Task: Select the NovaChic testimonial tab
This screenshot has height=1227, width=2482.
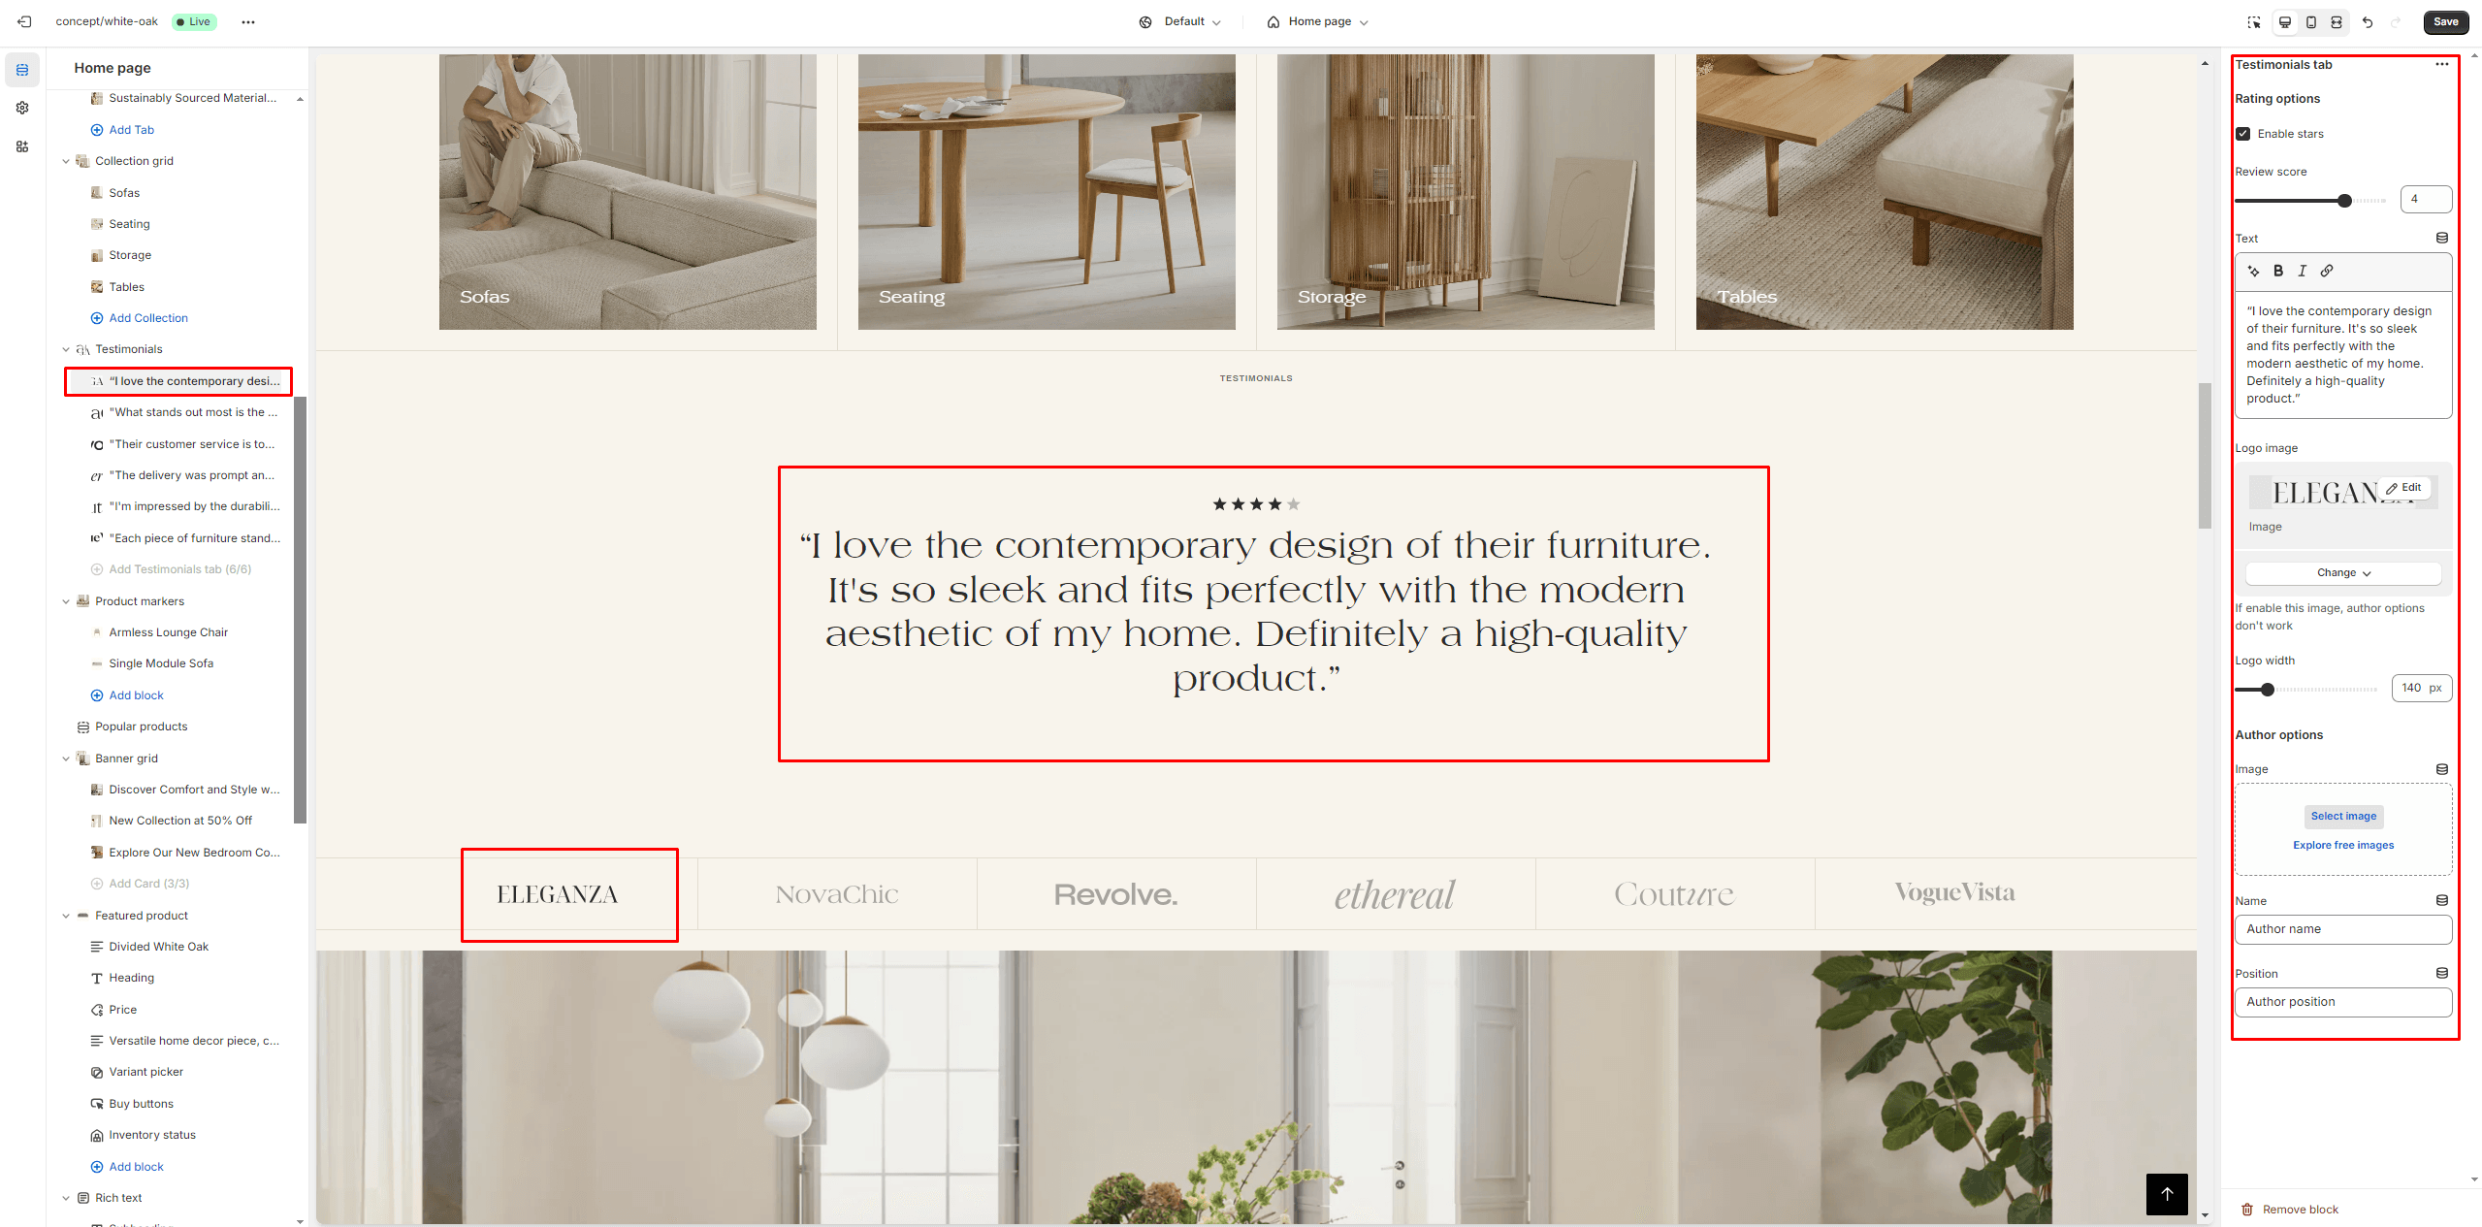Action: pos(837,894)
